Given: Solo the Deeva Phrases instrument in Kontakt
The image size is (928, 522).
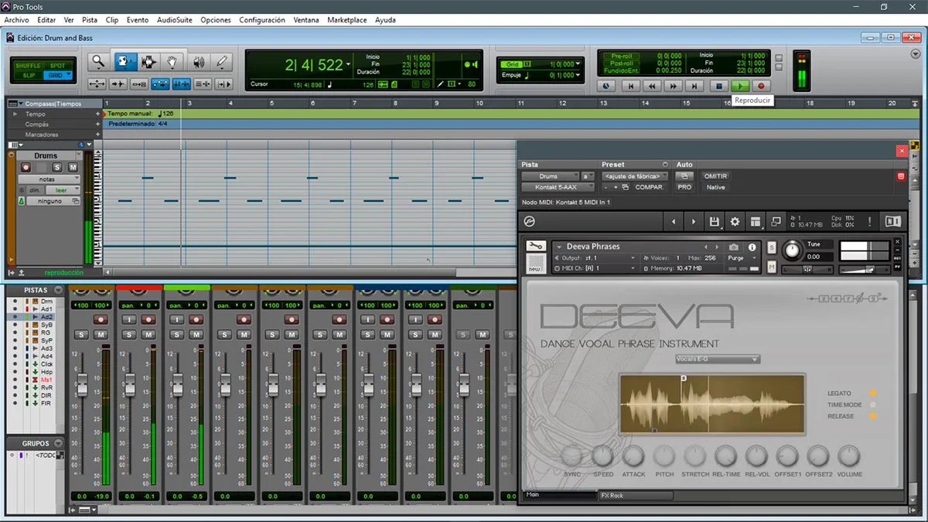Looking at the screenshot, I should coord(772,247).
